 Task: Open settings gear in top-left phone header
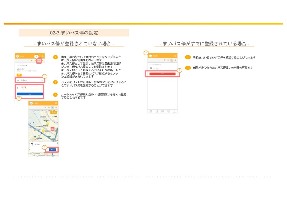pos(43,56)
